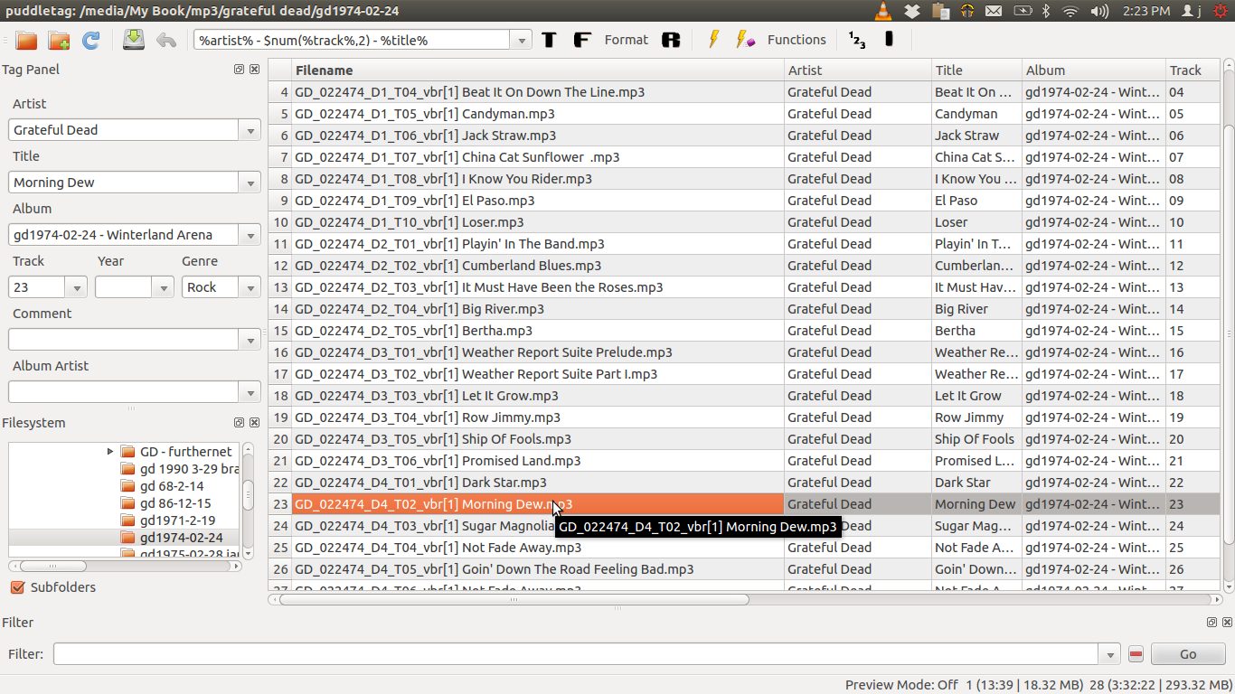Undock the Filter panel
This screenshot has width=1235, height=694.
(x=1211, y=623)
